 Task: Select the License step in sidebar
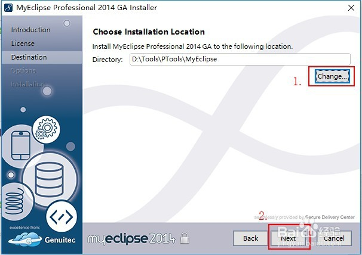[x=23, y=43]
